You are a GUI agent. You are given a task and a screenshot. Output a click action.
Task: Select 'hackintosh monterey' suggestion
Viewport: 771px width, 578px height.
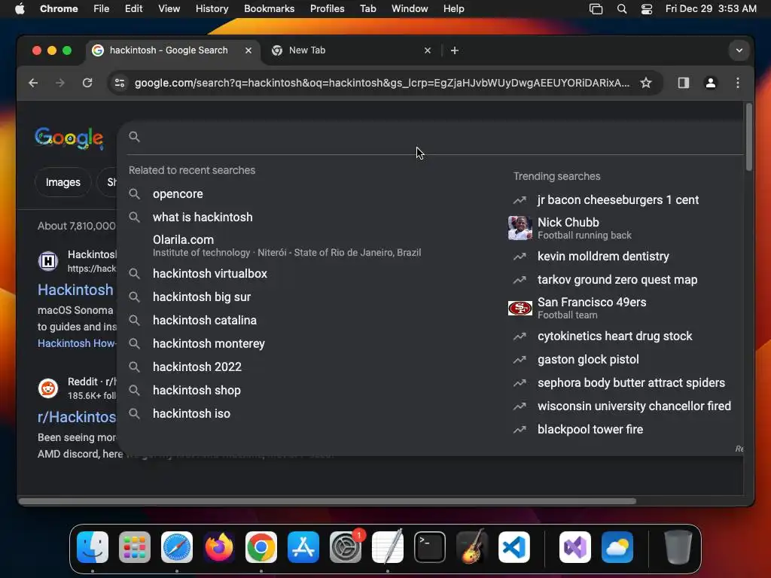pyautogui.click(x=209, y=343)
